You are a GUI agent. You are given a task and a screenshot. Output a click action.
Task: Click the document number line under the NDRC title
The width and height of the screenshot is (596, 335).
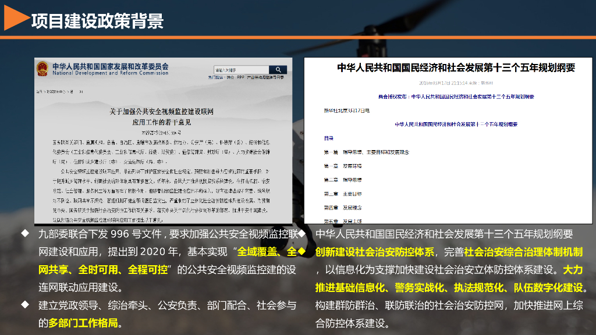coord(162,133)
